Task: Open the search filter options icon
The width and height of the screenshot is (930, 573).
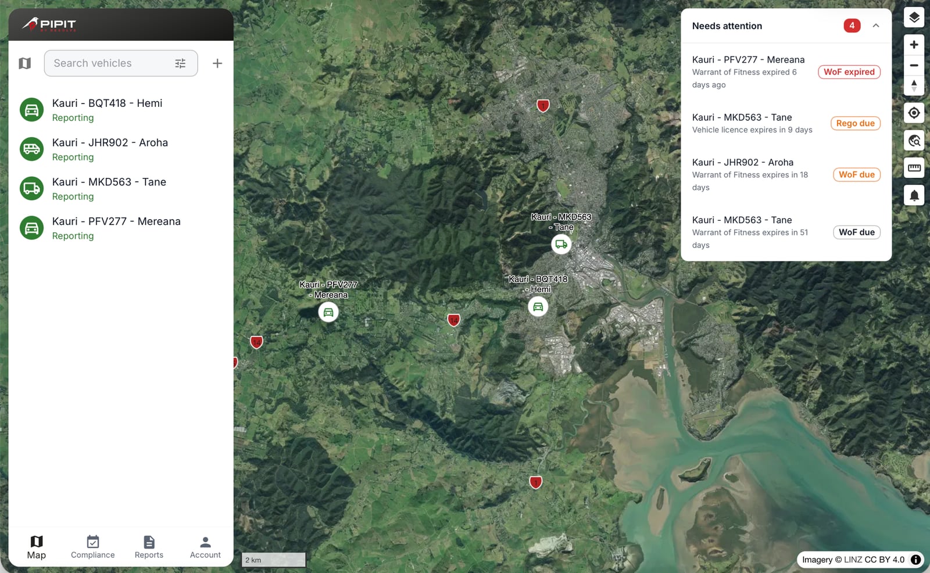Action: pyautogui.click(x=180, y=63)
